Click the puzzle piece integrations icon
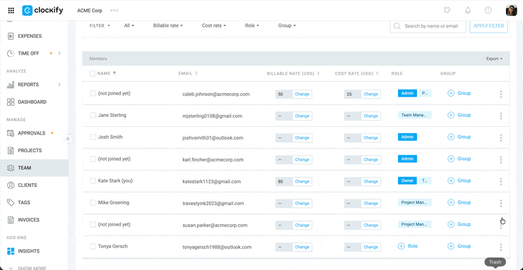523x270 pixels. pyautogui.click(x=447, y=10)
